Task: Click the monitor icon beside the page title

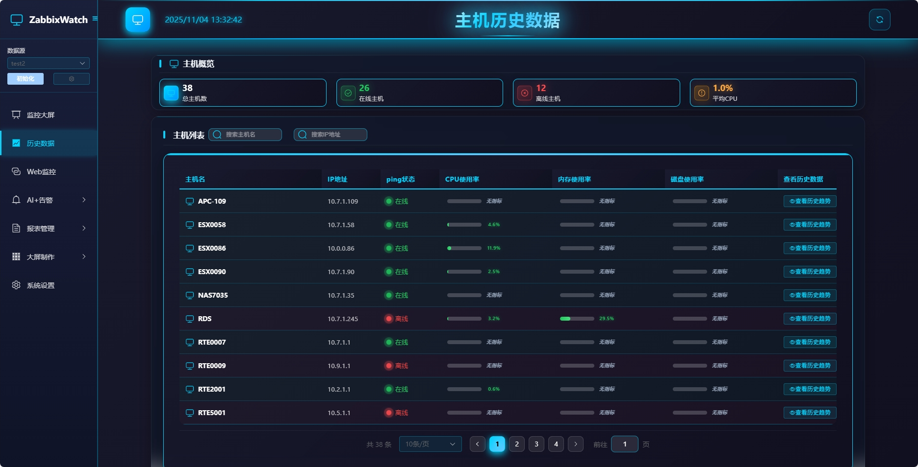Action: tap(138, 20)
